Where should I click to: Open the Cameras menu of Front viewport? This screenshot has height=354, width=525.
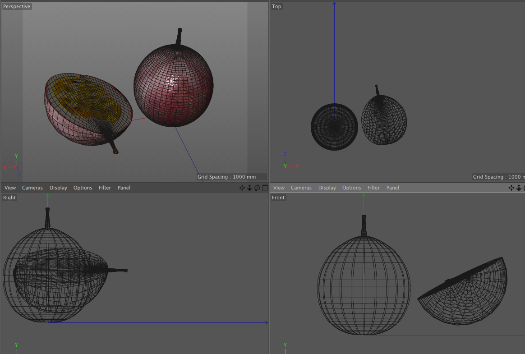[x=301, y=188]
